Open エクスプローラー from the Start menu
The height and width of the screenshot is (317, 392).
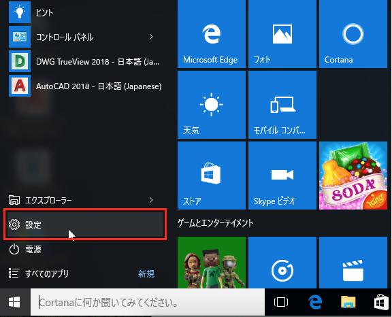coord(85,200)
